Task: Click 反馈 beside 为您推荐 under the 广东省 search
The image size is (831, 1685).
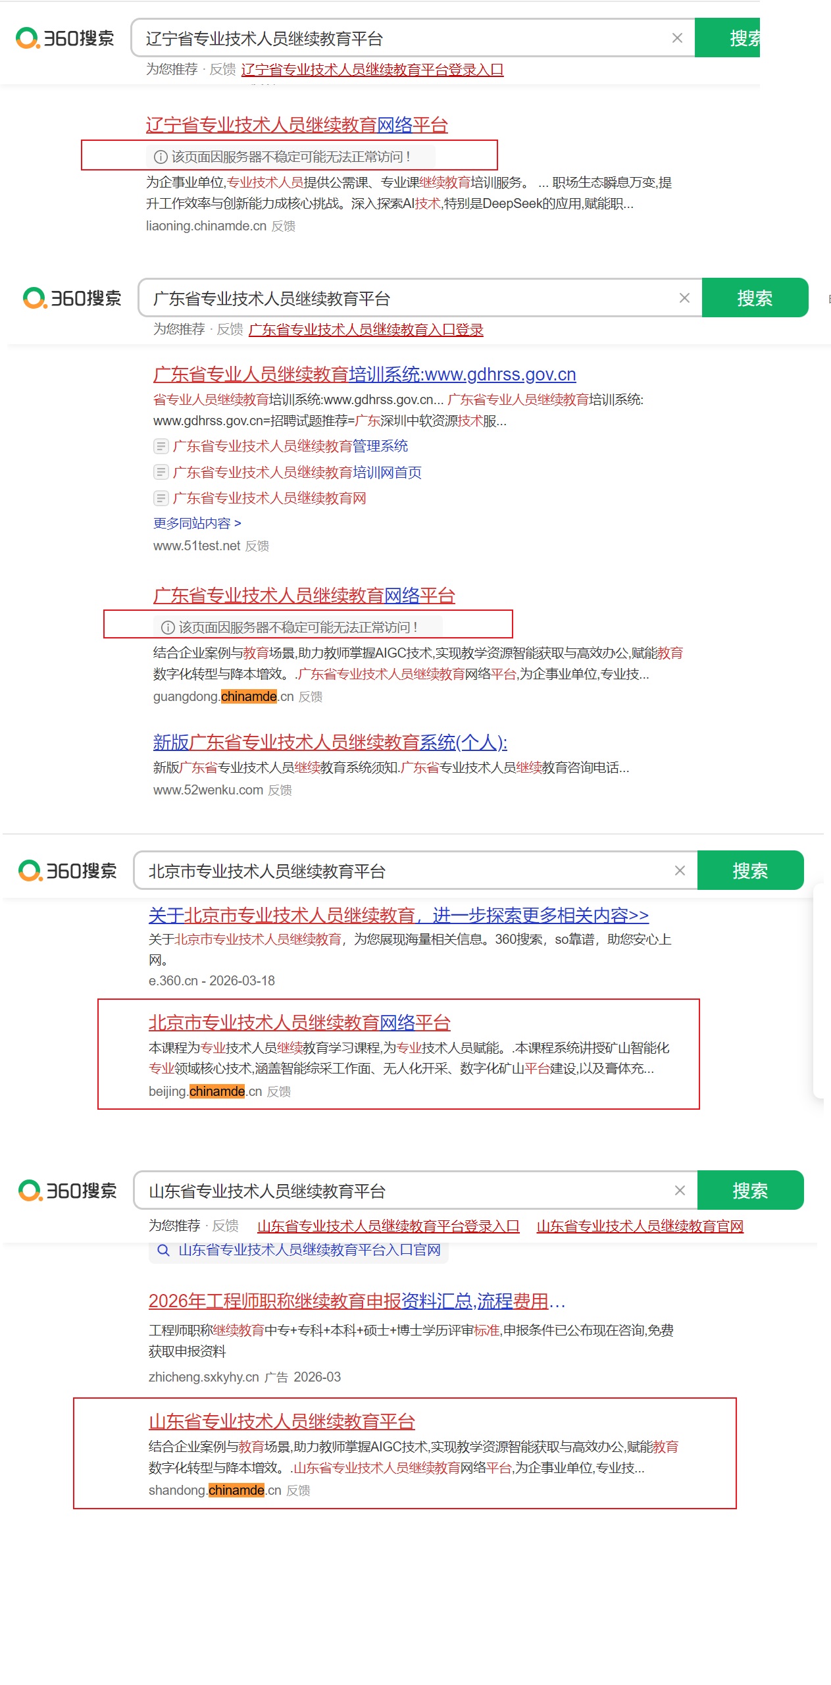Action: tap(230, 329)
